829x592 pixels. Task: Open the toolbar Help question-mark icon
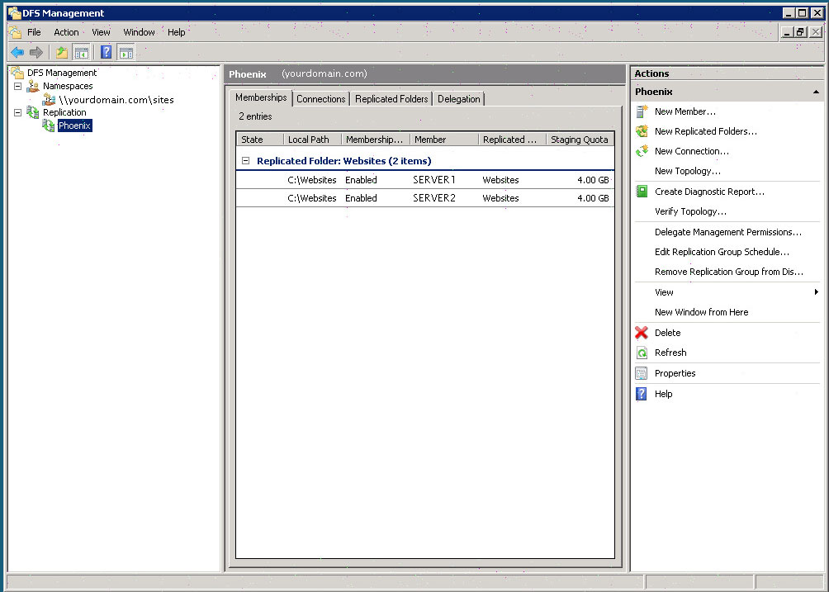pyautogui.click(x=106, y=52)
